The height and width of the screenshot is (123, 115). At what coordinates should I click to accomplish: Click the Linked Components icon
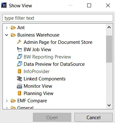point(19,79)
